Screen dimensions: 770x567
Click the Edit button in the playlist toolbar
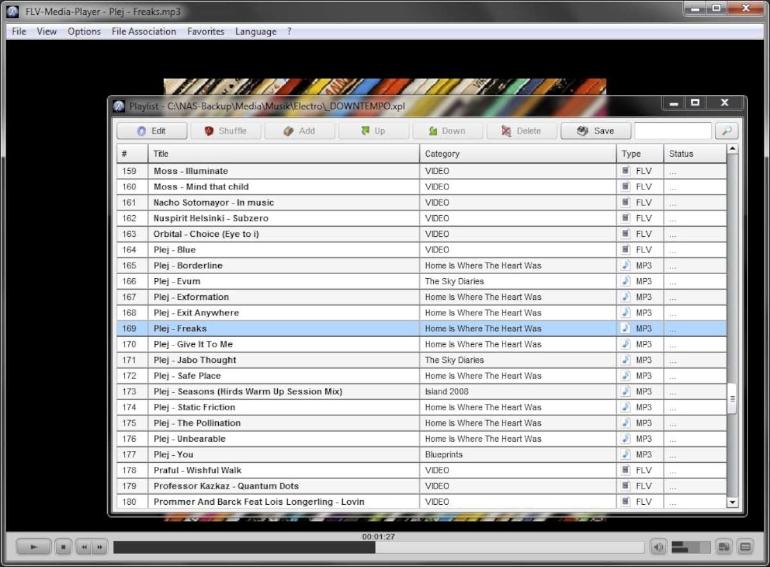[x=151, y=131]
